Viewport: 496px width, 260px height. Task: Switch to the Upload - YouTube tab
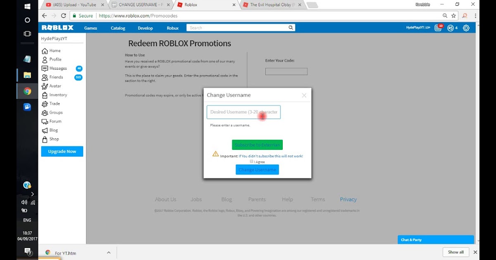pos(74,5)
